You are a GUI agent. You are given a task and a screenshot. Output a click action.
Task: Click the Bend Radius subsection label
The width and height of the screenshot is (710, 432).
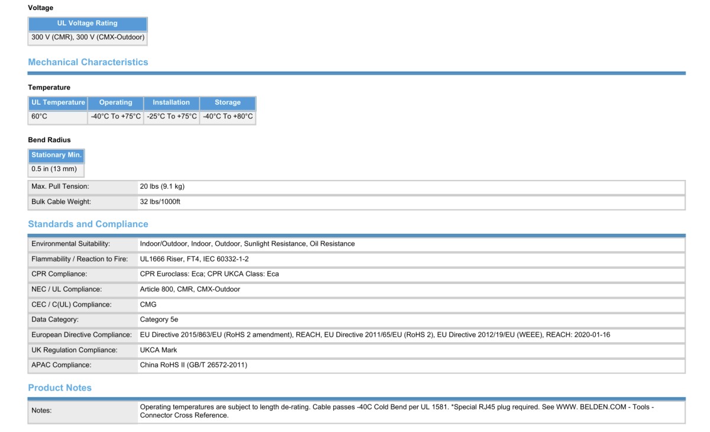pos(49,140)
